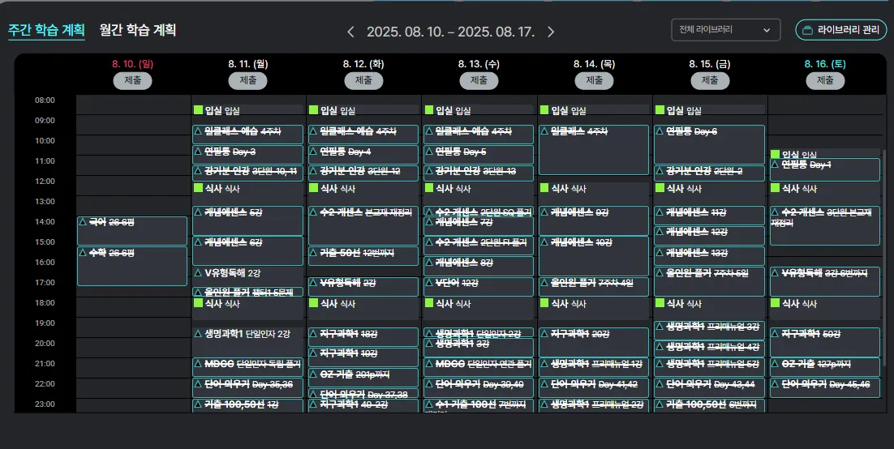894x449 pixels.
Task: Click 제출 under 8. 12. (화)
Action: pos(363,80)
